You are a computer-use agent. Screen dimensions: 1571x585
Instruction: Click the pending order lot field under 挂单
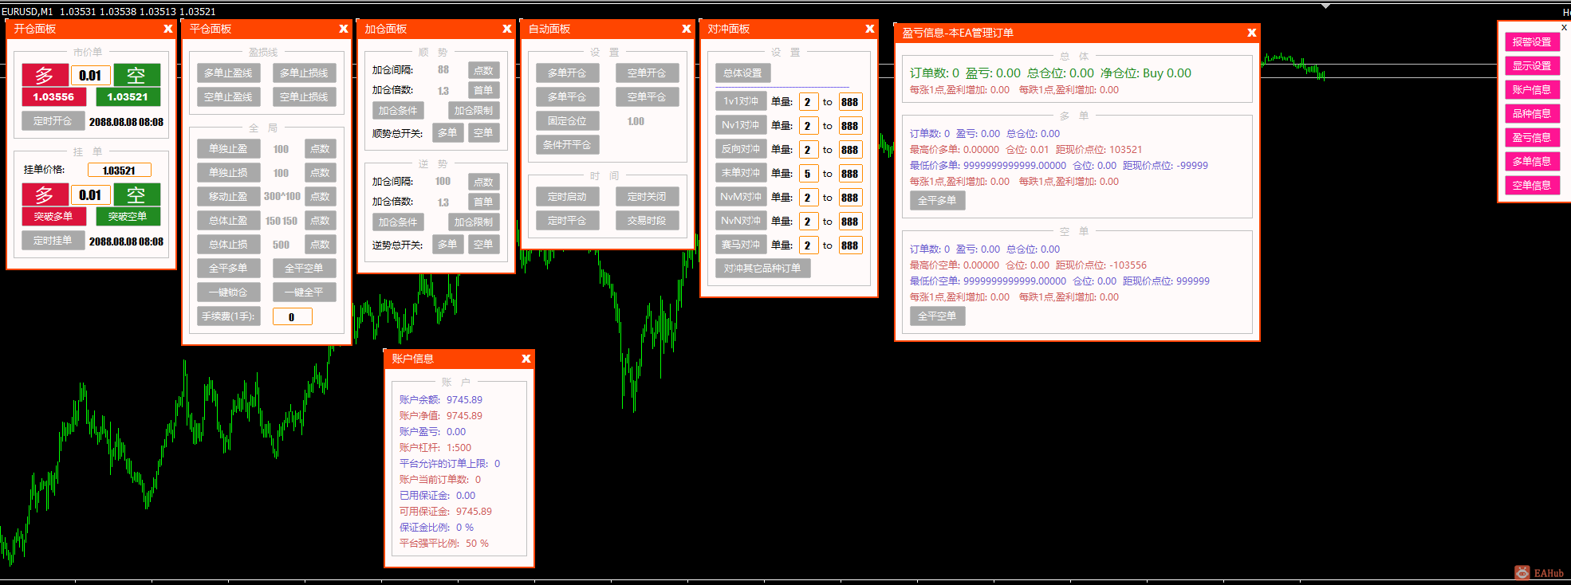click(x=91, y=195)
